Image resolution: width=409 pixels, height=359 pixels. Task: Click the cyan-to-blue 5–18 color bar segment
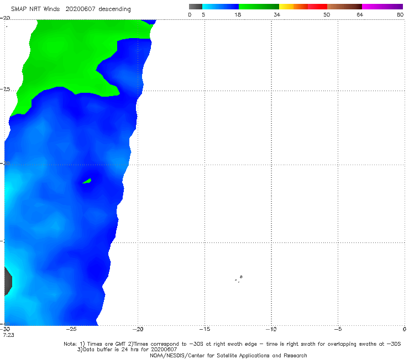point(221,7)
